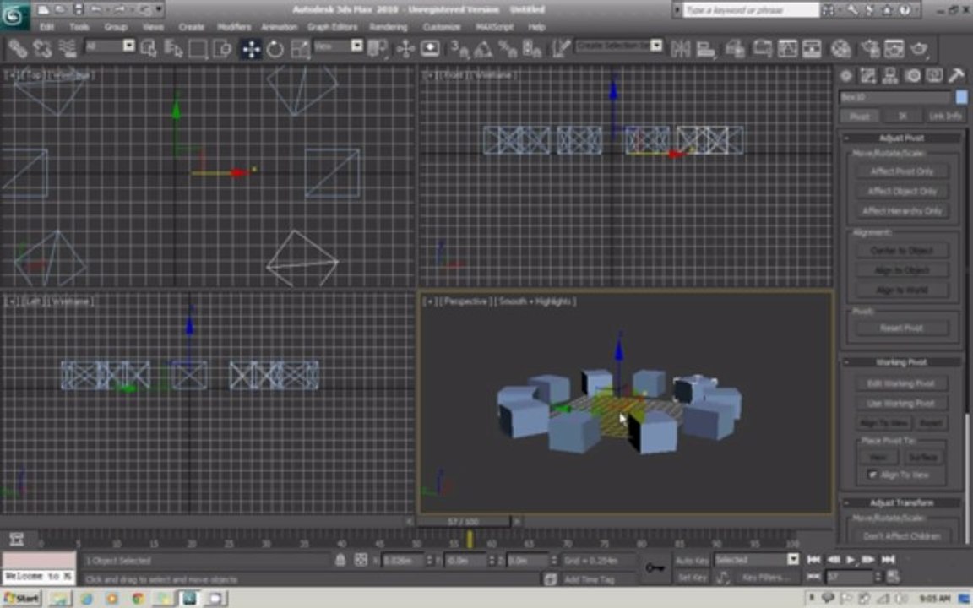The height and width of the screenshot is (608, 973).
Task: Click the Select and Manipulate icon
Action: [x=405, y=48]
